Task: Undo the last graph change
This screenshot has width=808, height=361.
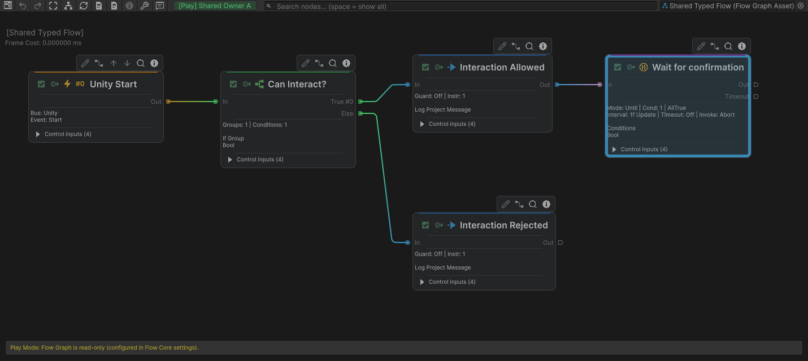Action: [23, 6]
